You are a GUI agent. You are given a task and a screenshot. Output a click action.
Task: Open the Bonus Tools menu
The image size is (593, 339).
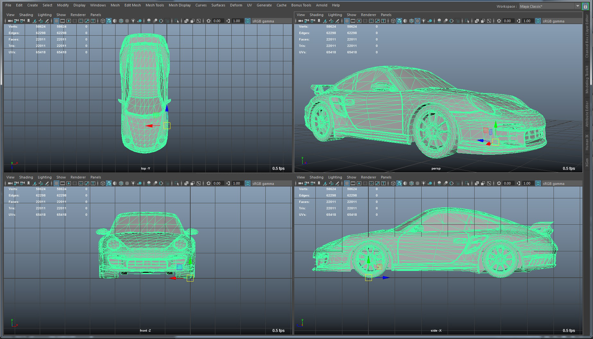[301, 5]
